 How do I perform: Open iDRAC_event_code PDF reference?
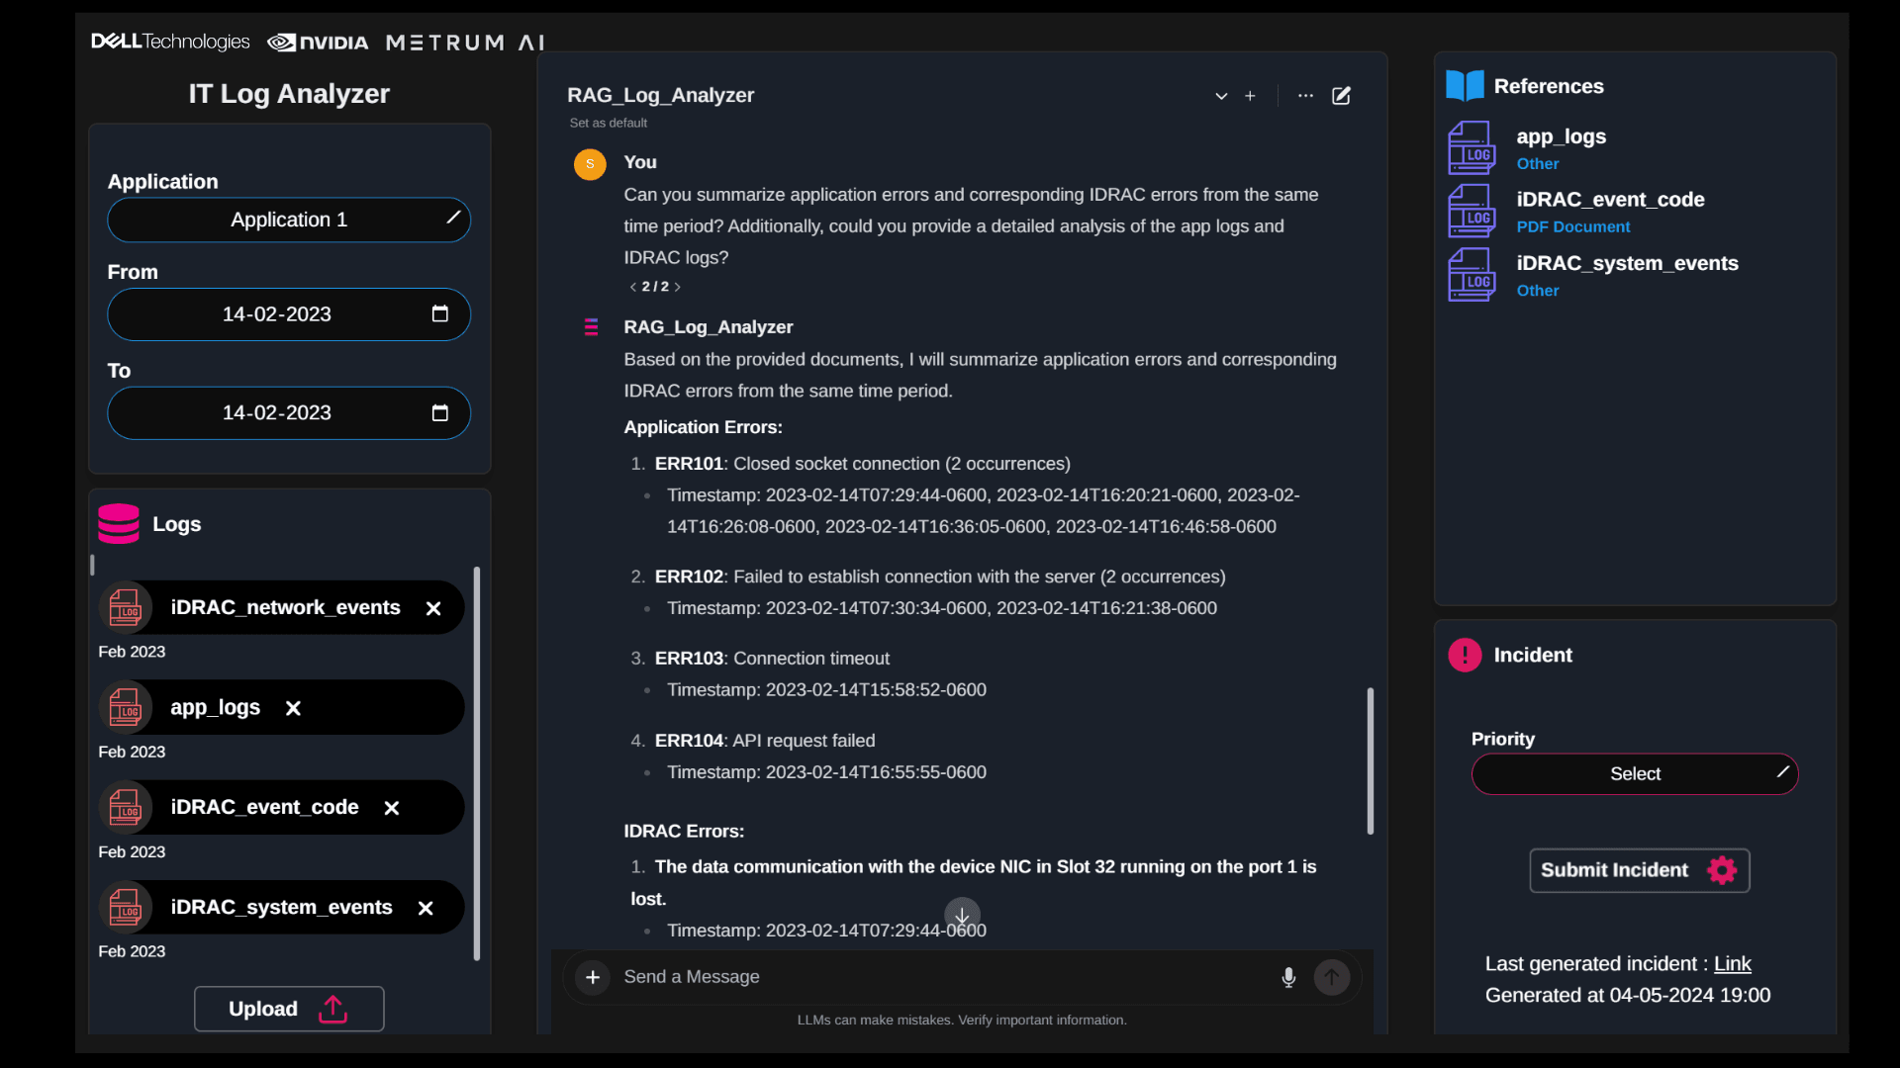[x=1610, y=200]
